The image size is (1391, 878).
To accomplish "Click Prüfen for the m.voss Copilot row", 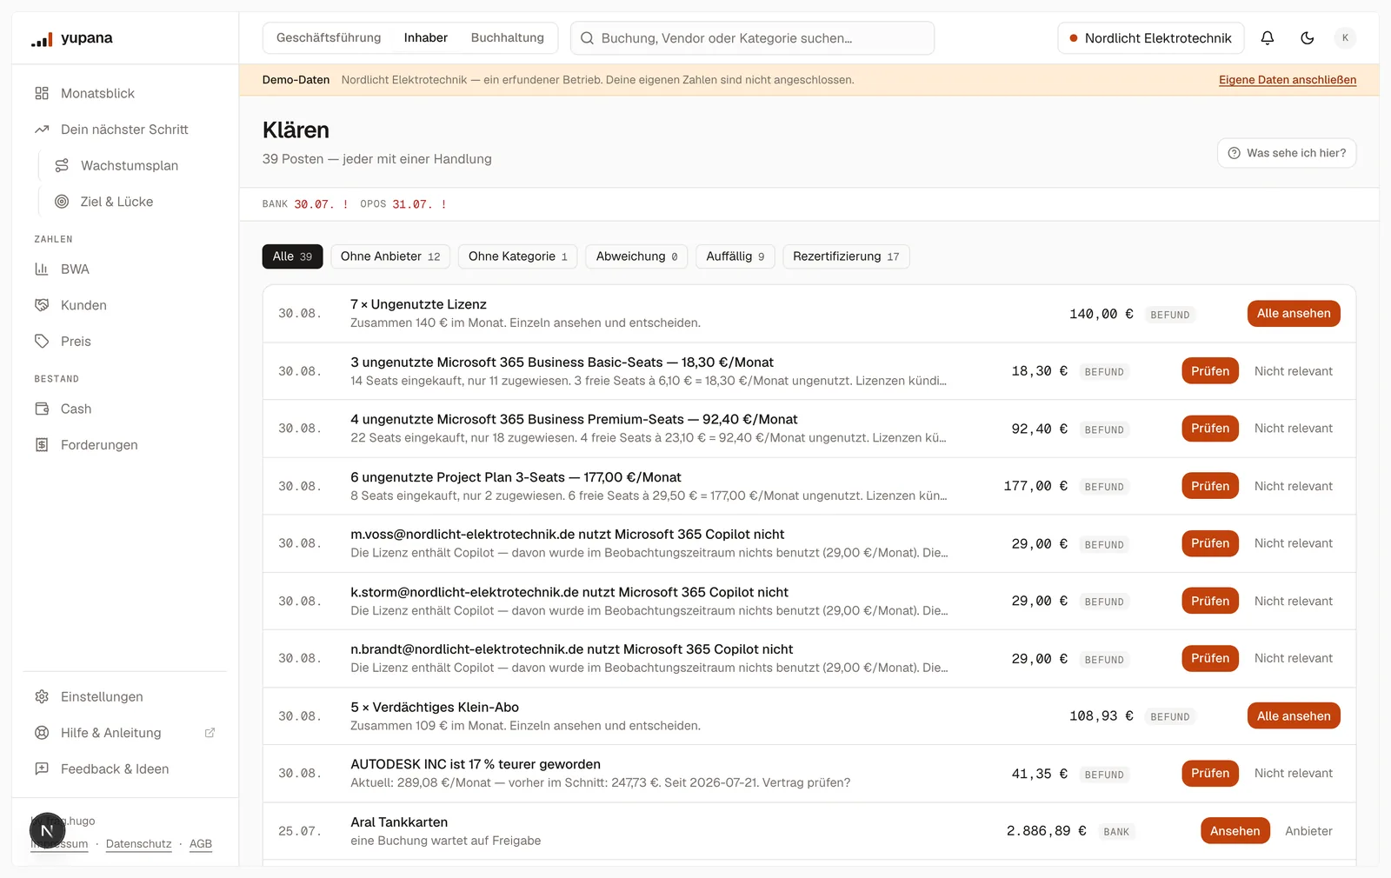I will coord(1210,543).
